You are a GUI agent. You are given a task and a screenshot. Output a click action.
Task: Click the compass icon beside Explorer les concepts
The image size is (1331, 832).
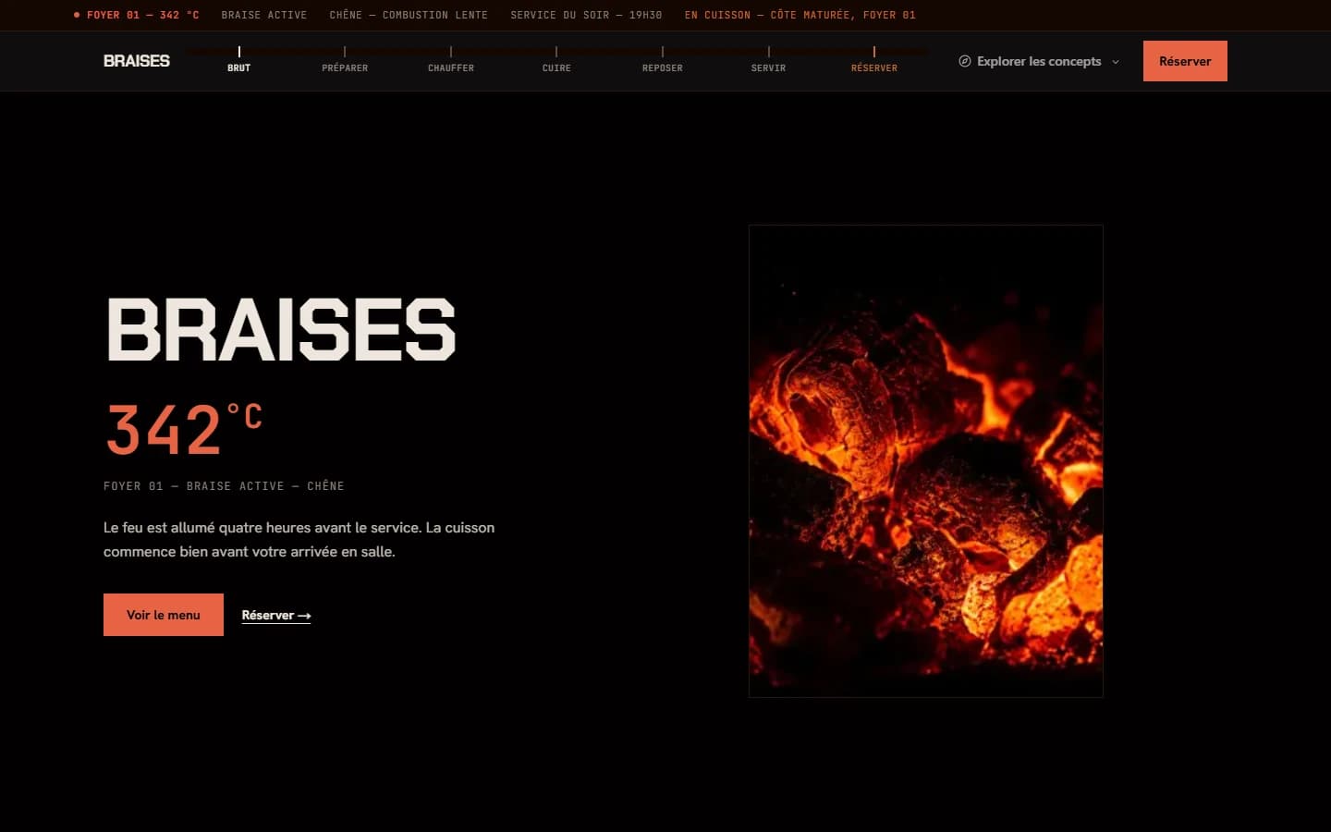pos(965,61)
